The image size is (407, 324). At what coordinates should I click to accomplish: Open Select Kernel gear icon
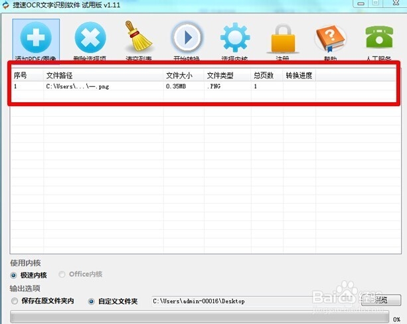pos(235,37)
